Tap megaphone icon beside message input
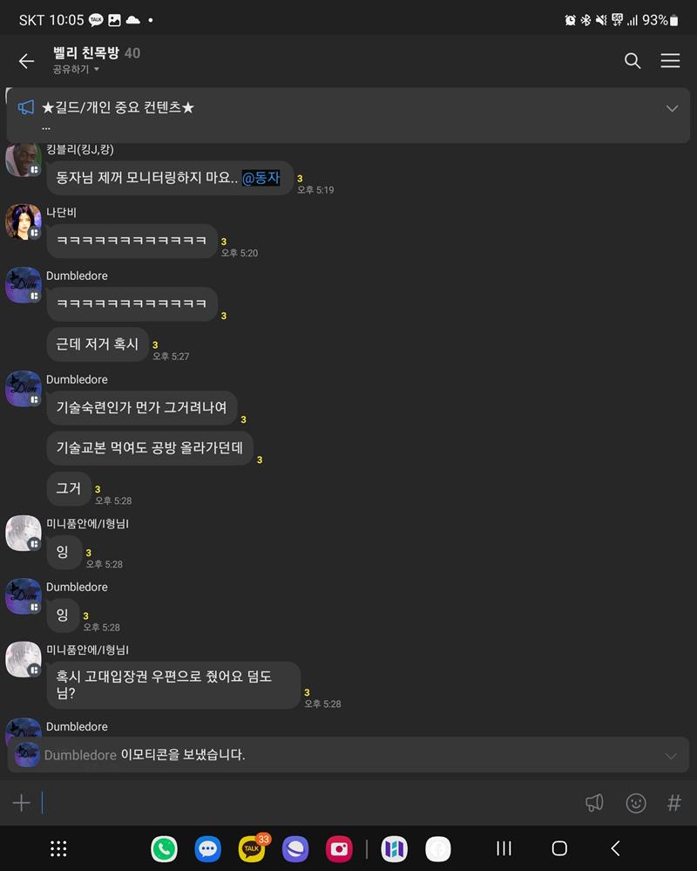Image resolution: width=697 pixels, height=871 pixels. (x=594, y=803)
